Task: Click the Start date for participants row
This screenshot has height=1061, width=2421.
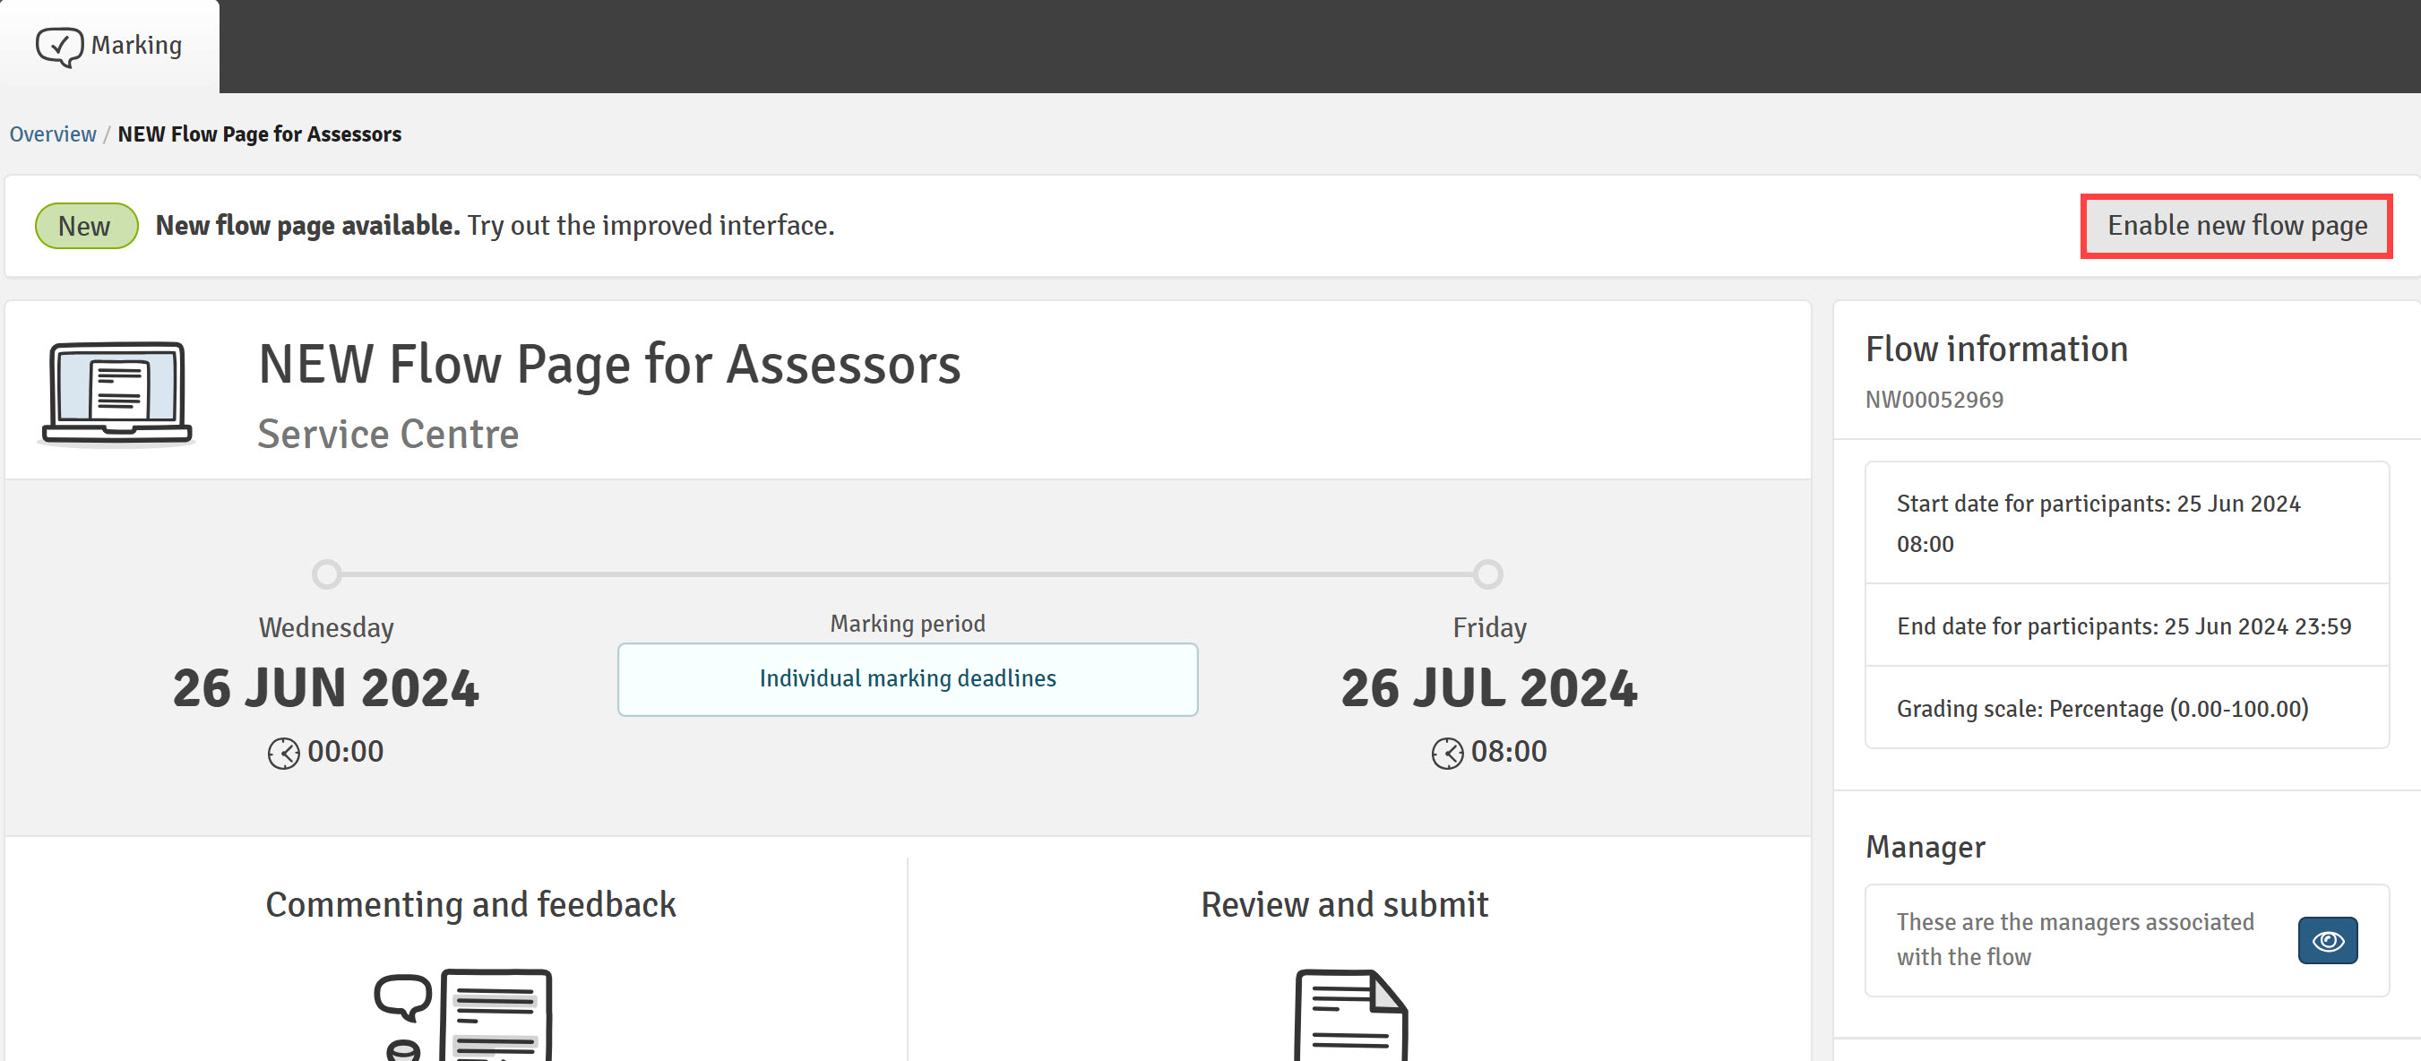Action: (2127, 523)
